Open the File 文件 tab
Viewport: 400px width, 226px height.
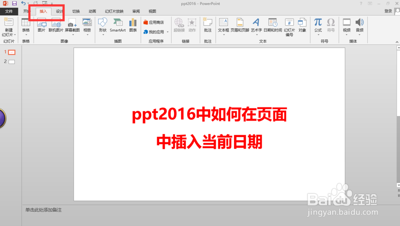[x=9, y=11]
